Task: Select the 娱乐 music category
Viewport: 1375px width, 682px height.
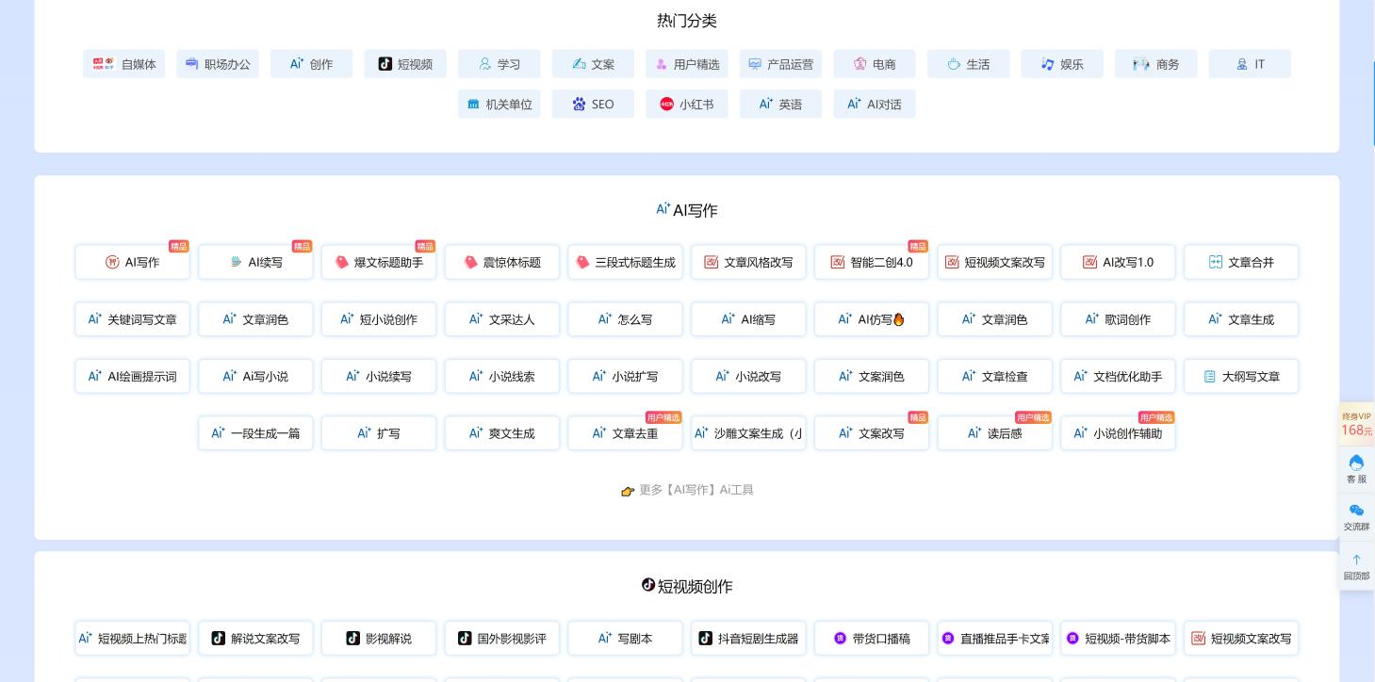Action: click(1062, 64)
